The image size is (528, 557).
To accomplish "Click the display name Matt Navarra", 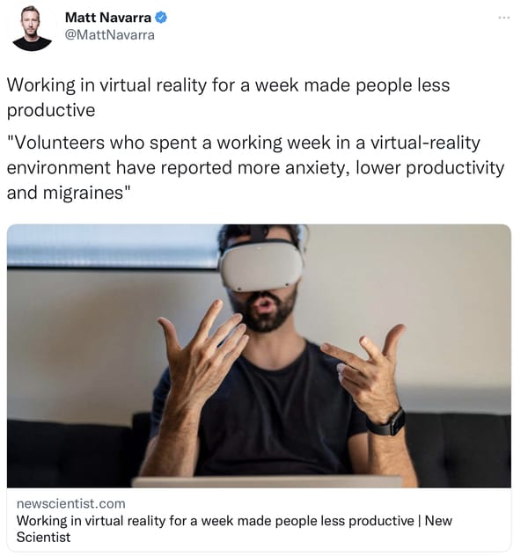I will (108, 17).
